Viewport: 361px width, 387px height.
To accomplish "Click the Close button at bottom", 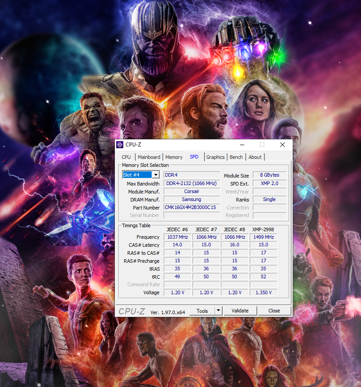I will [274, 311].
